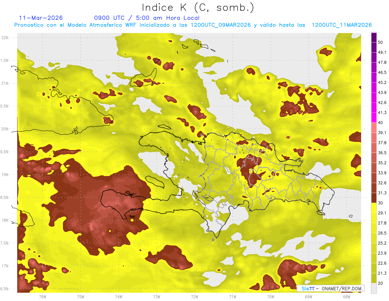Click the colorbar value "25.2"
The height and width of the screenshot is (301, 389).
[x=382, y=243]
